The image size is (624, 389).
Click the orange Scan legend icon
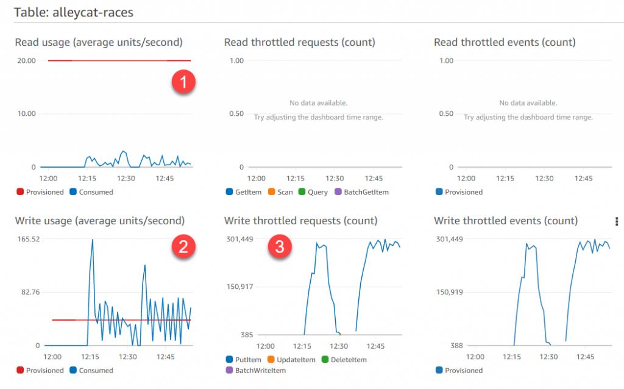(271, 191)
